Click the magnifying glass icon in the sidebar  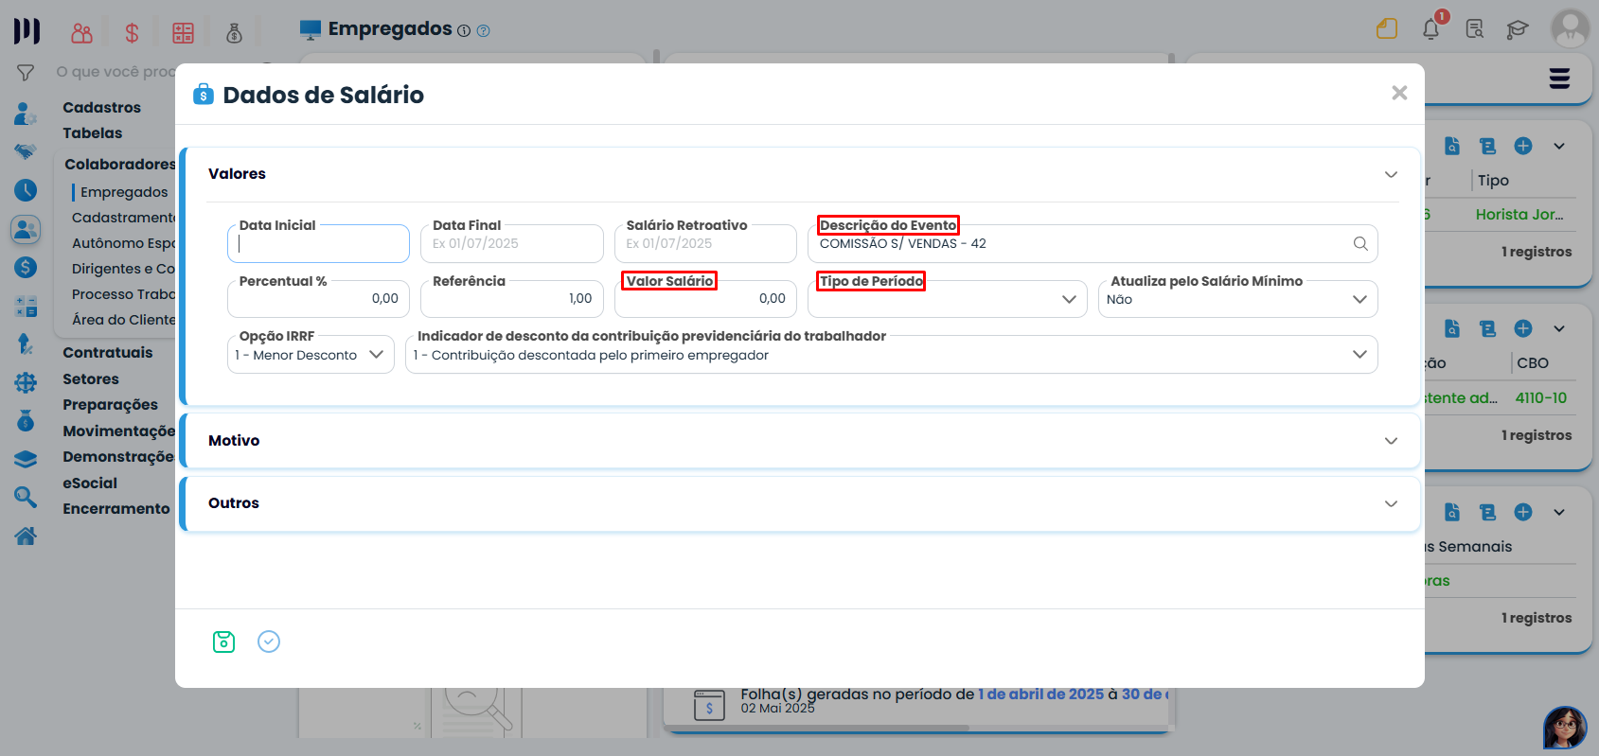26,497
